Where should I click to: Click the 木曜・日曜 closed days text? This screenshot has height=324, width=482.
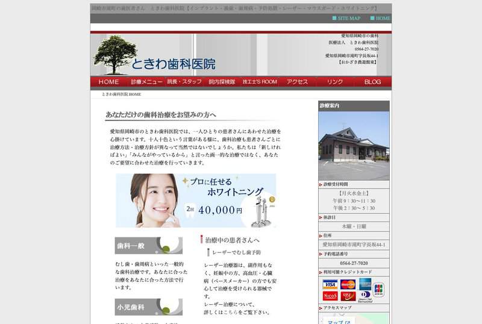point(354,226)
